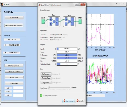Click the MSE value input field

(18, 88)
